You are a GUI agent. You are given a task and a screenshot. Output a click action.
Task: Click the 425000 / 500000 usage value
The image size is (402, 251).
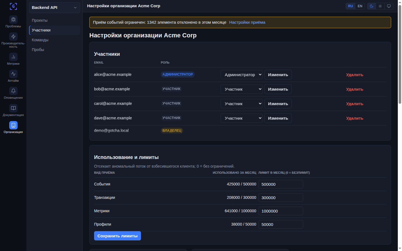click(x=241, y=184)
